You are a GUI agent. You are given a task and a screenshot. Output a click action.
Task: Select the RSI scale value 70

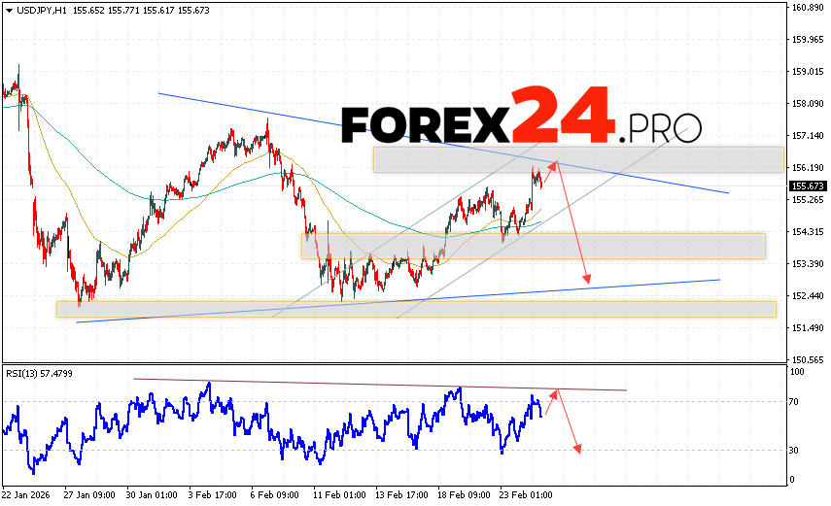coord(793,402)
